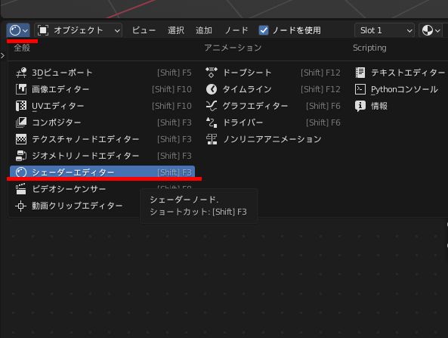Open the UVエディター icon entry
Screen dimensions: 448x338
coord(21,106)
